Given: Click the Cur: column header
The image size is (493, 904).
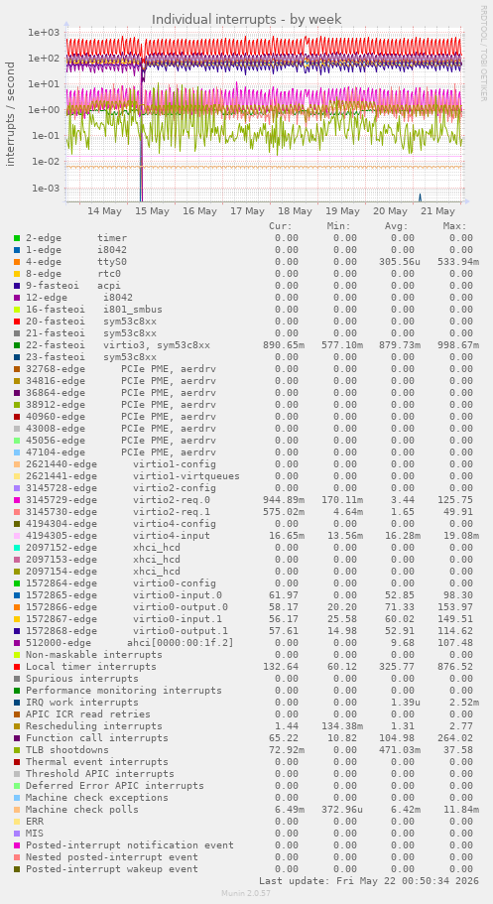Looking at the screenshot, I should coord(281,226).
